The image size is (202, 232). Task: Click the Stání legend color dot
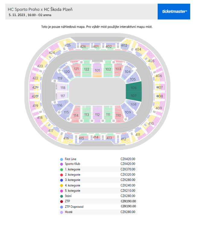62,196
